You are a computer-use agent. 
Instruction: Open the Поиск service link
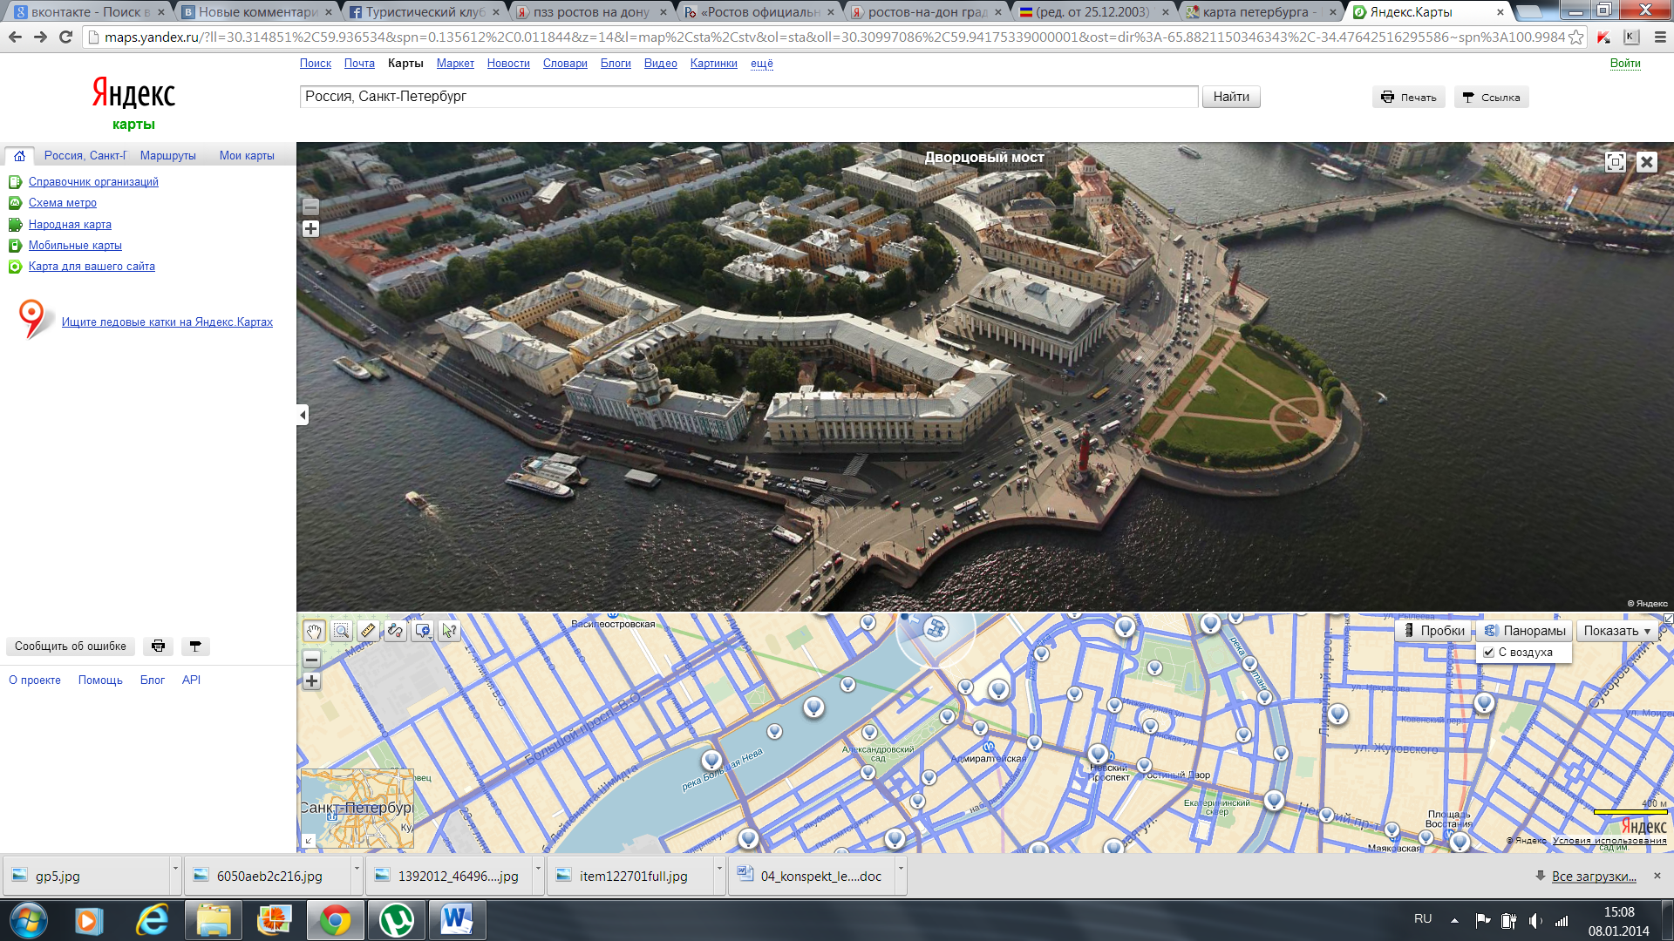click(x=315, y=64)
